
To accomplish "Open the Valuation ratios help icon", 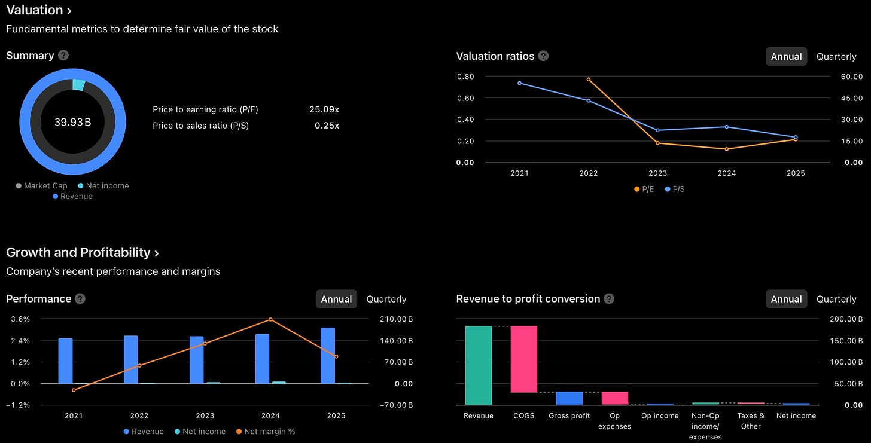I will (x=543, y=56).
